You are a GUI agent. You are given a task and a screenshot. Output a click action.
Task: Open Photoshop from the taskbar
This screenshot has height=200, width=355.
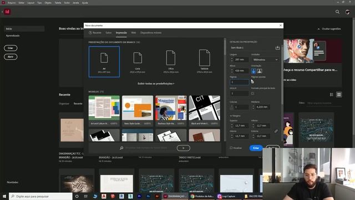[x=148, y=196]
